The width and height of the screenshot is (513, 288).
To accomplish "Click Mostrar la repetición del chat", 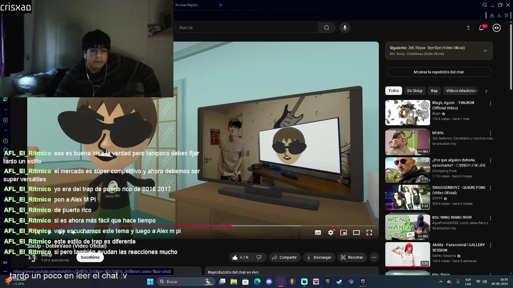I will point(438,72).
